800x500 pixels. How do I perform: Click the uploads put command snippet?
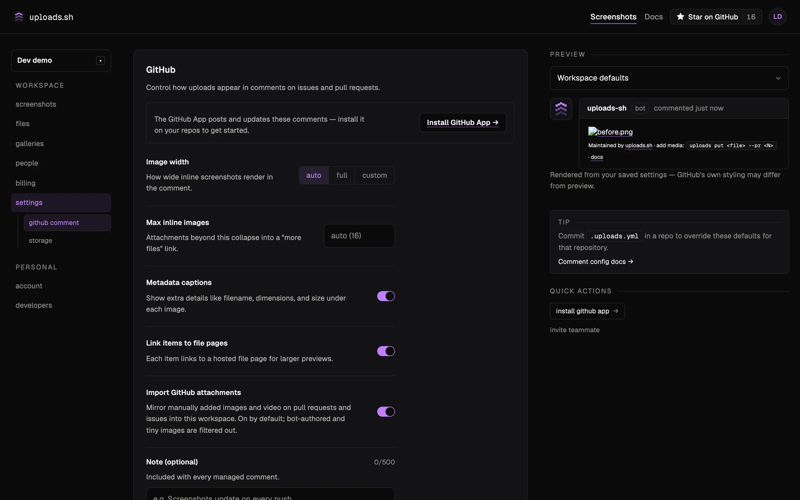click(x=731, y=146)
